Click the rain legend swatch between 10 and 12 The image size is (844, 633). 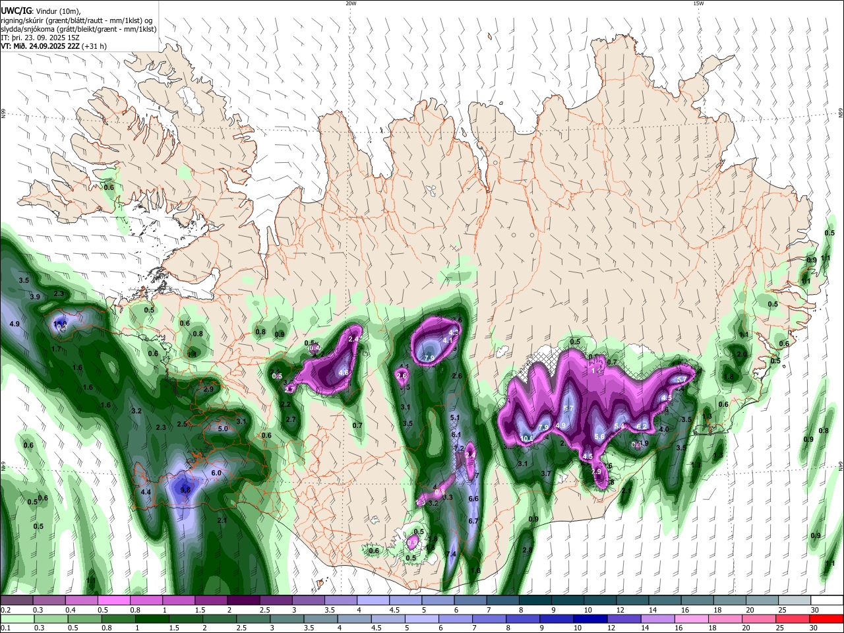[x=589, y=618]
